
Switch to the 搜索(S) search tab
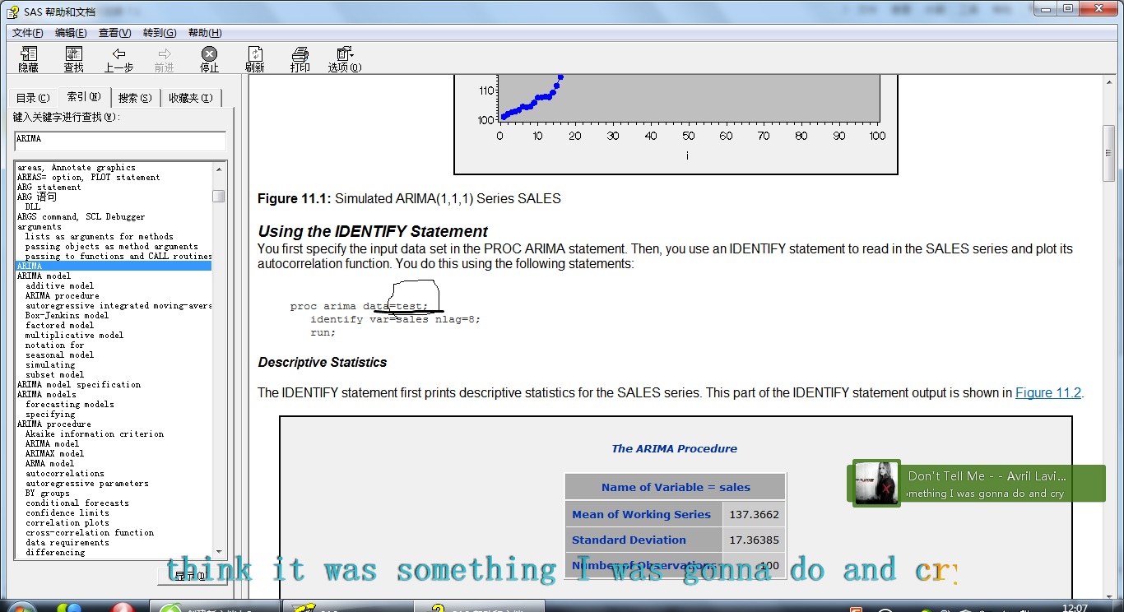[135, 98]
